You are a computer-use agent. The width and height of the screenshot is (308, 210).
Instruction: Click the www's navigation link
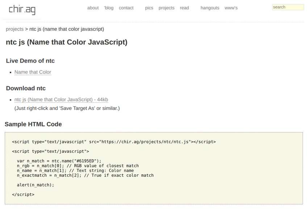[231, 8]
